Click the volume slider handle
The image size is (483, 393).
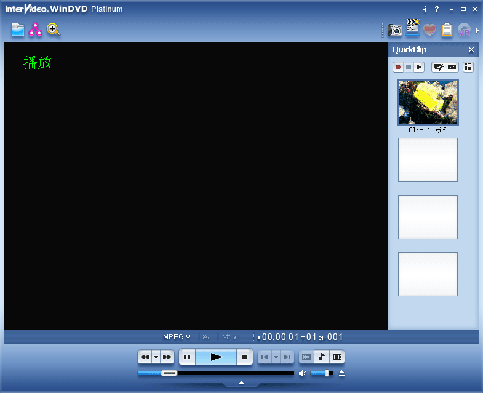(327, 373)
